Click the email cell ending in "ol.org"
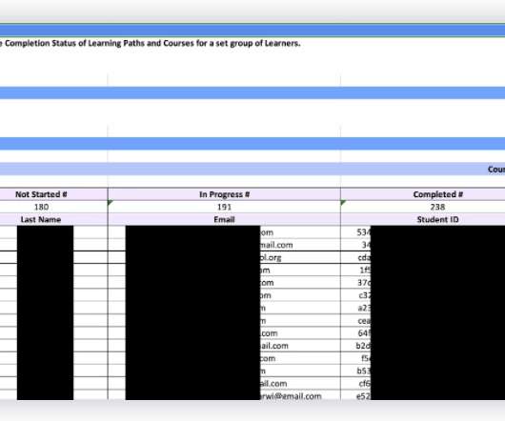Viewport: 505px width, 421px height. [224, 257]
